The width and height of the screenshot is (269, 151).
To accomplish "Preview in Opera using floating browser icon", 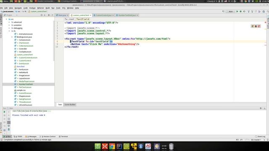I will [259, 26].
